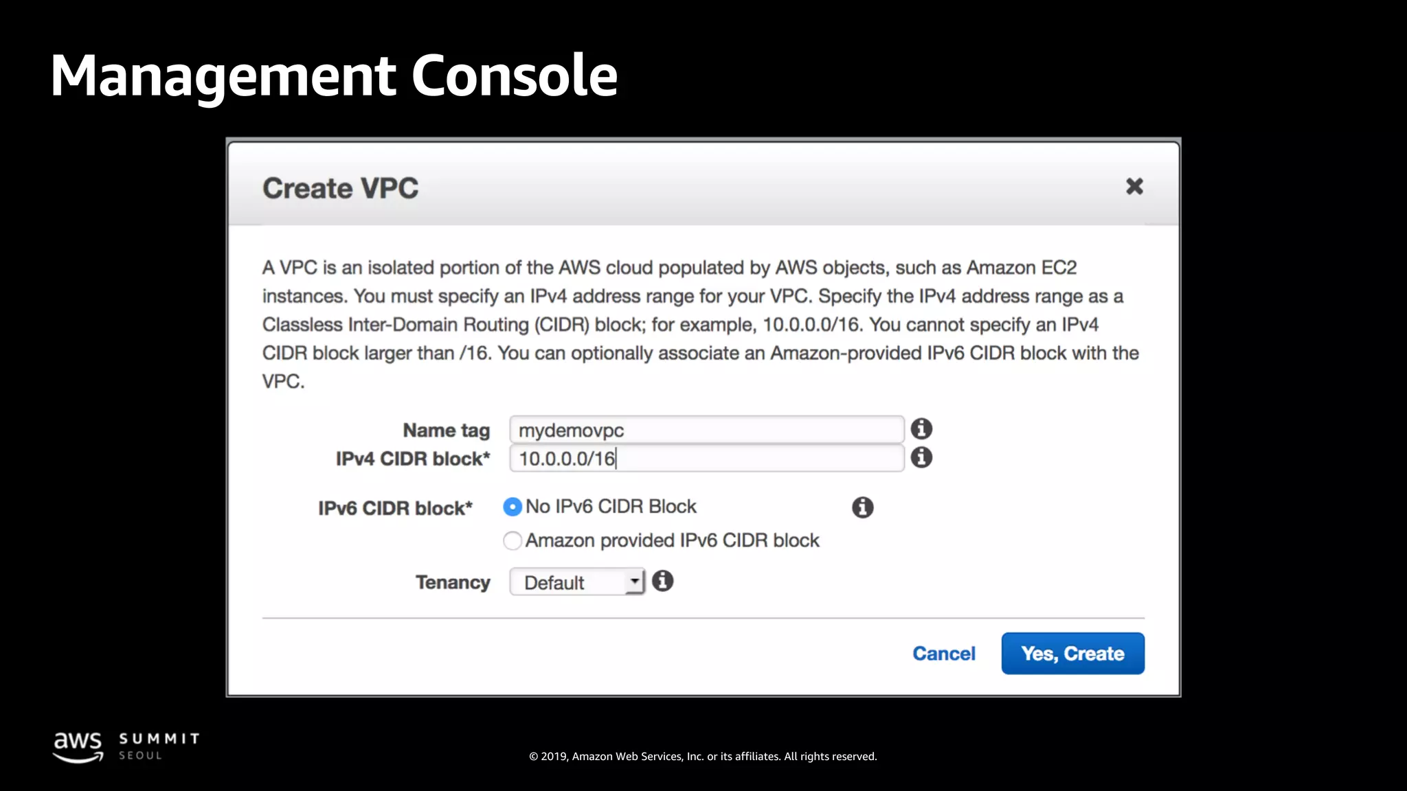Open the Tenancy Default dropdown

click(577, 582)
